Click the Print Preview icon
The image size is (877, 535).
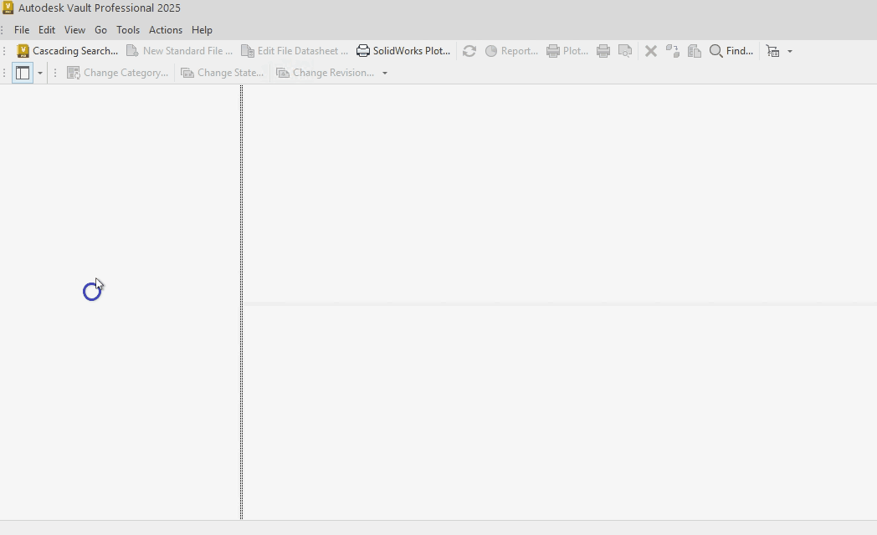[625, 51]
